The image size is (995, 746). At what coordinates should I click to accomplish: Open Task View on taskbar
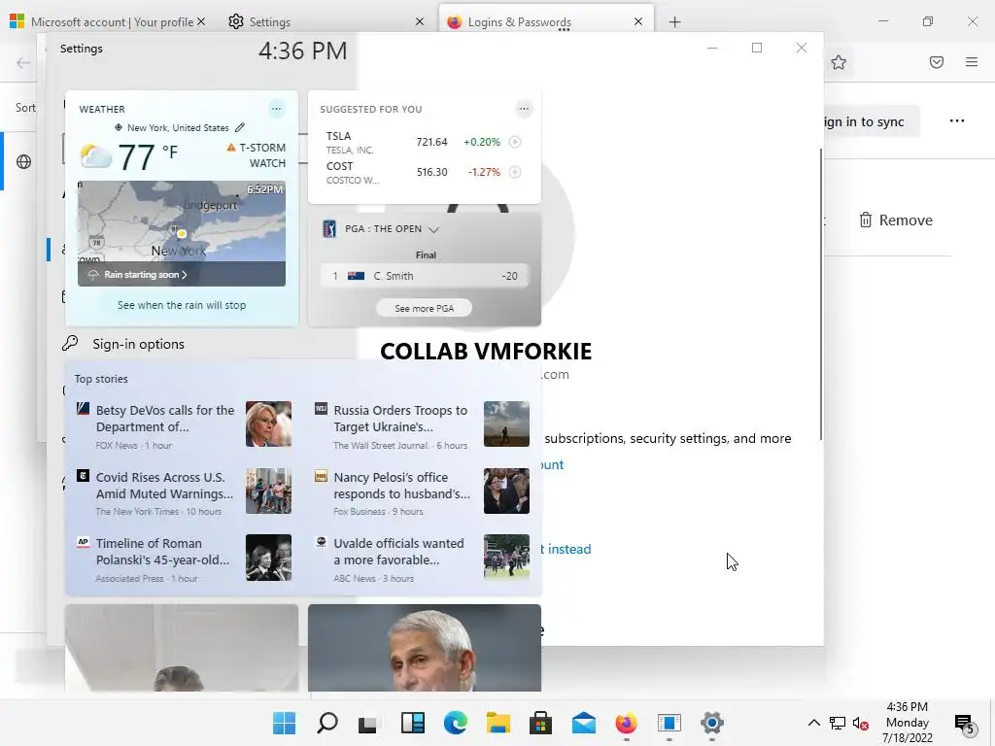368,723
